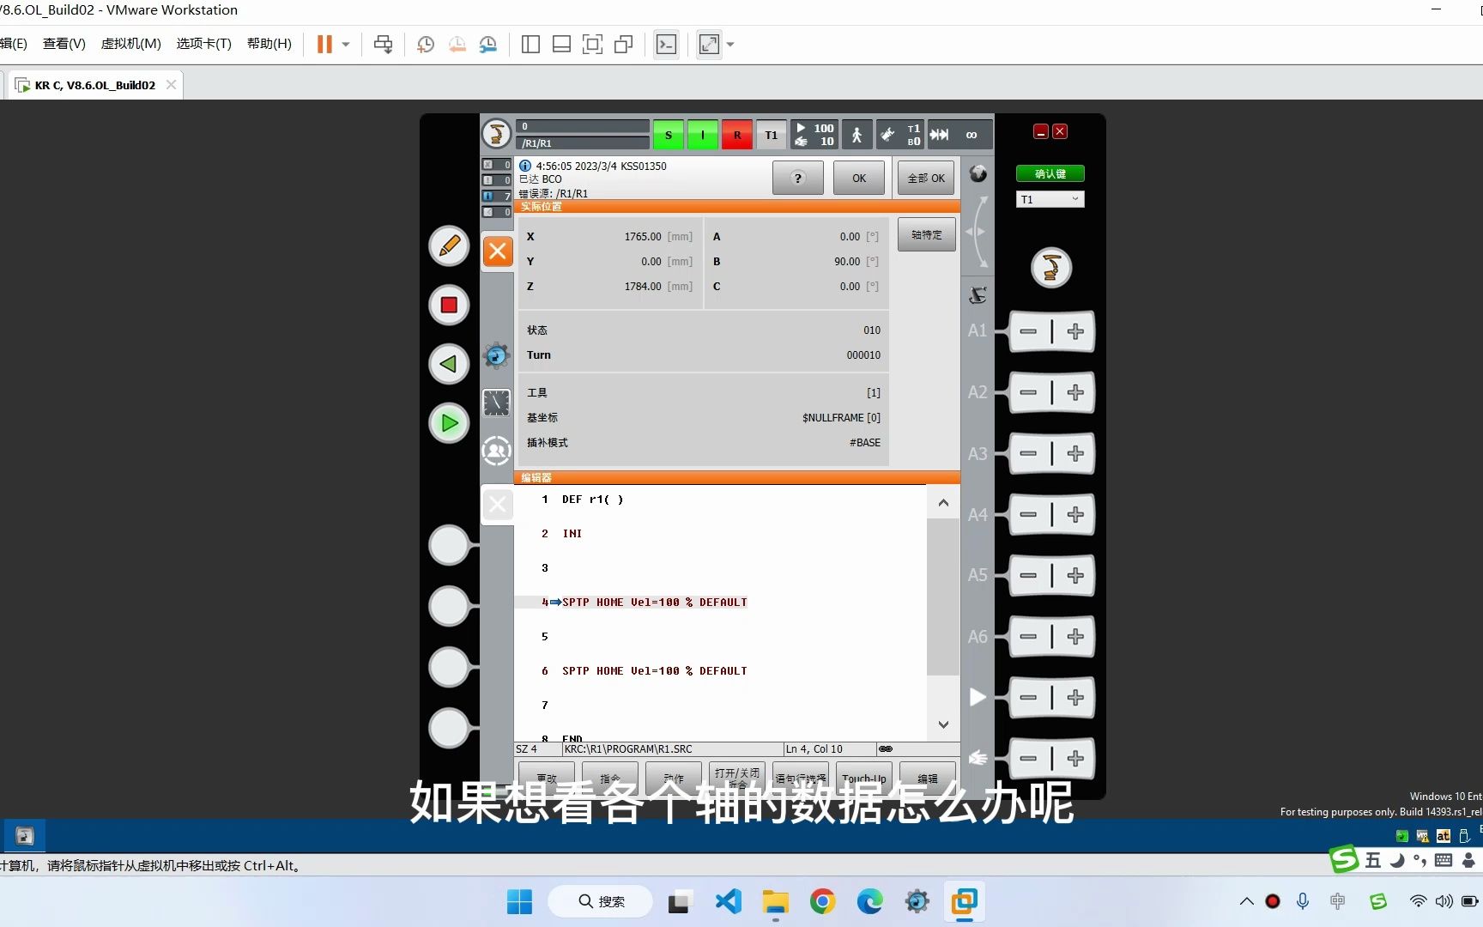
Task: Acknowledge the message with OK button
Action: tap(859, 178)
